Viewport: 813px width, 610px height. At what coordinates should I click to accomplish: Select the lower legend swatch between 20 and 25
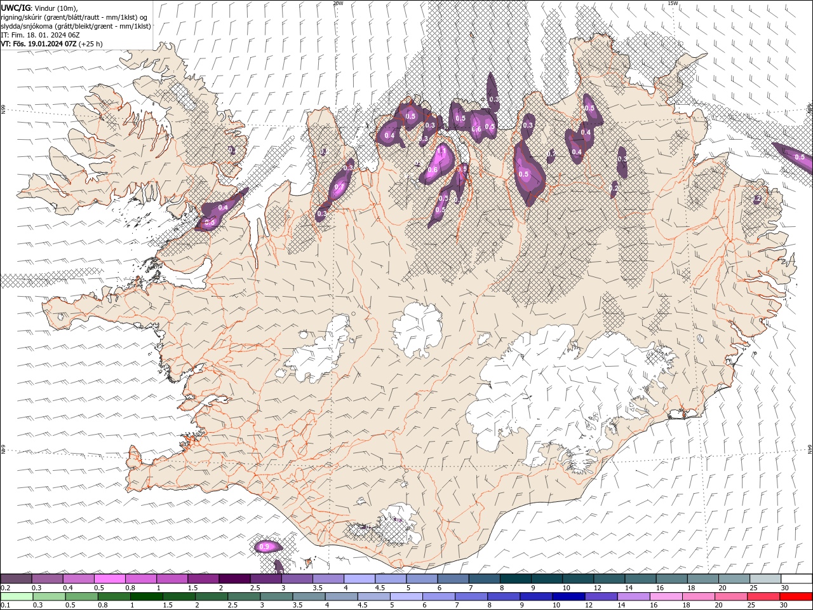[x=730, y=597]
